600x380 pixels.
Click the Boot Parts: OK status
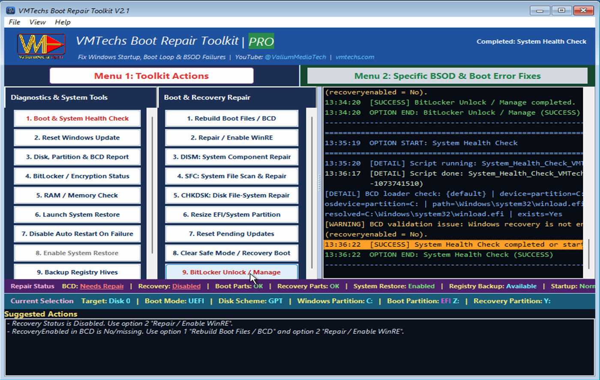(239, 286)
